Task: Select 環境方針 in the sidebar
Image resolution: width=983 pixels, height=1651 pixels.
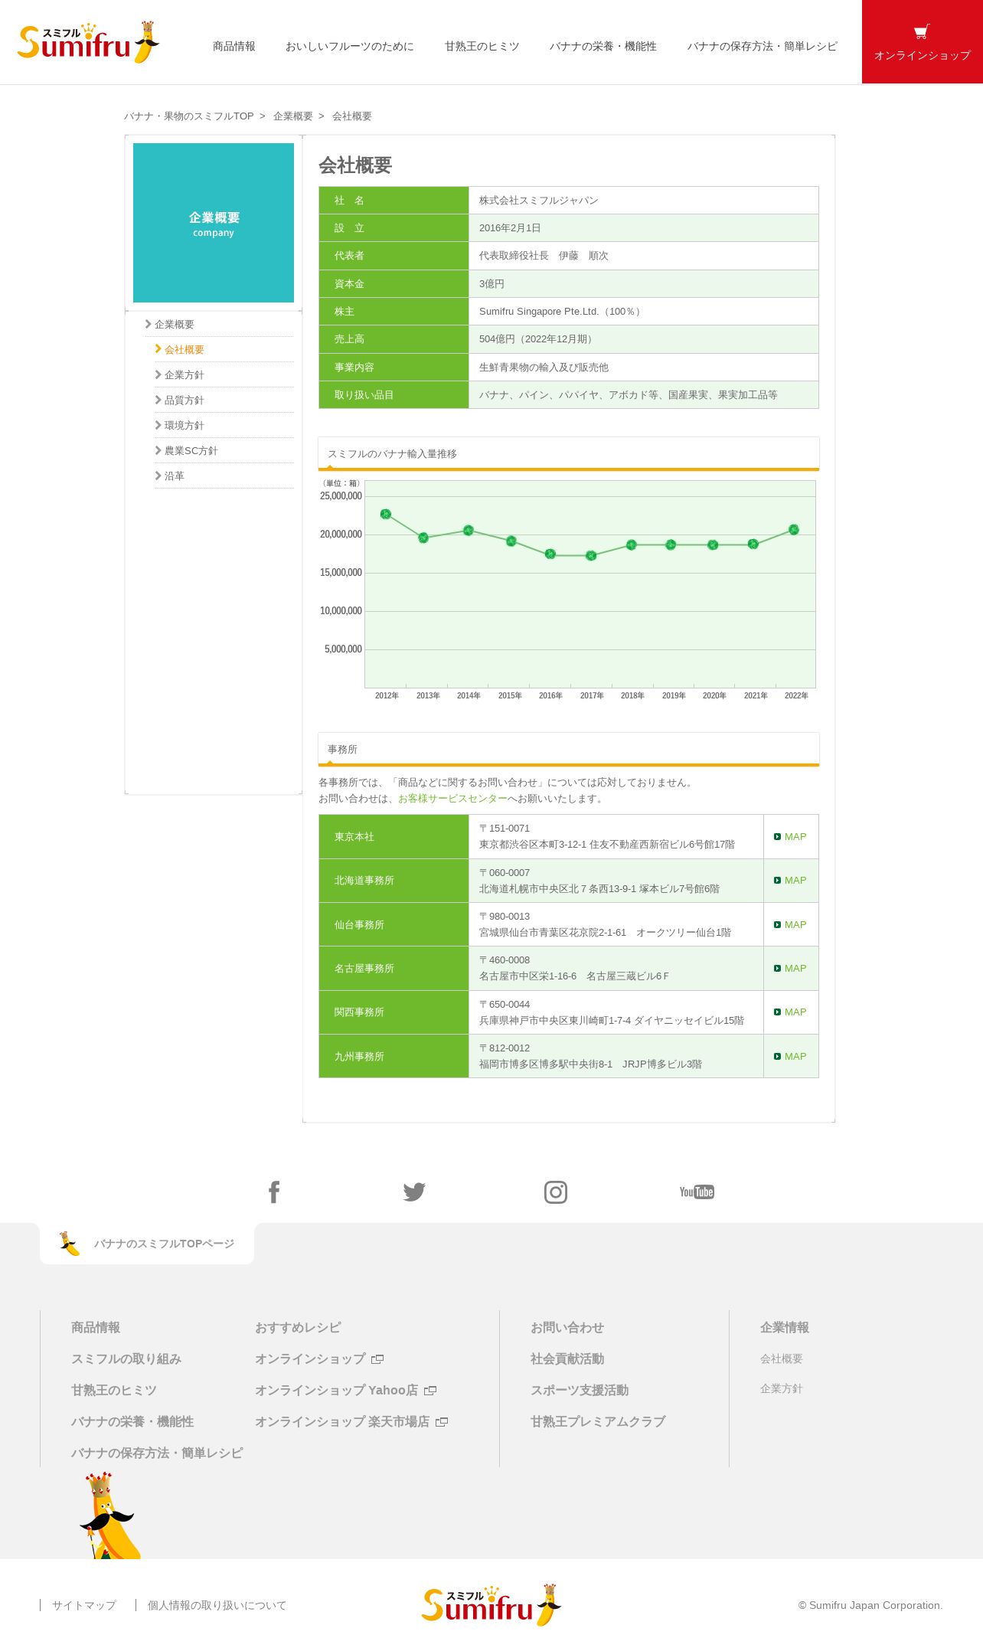Action: point(185,426)
